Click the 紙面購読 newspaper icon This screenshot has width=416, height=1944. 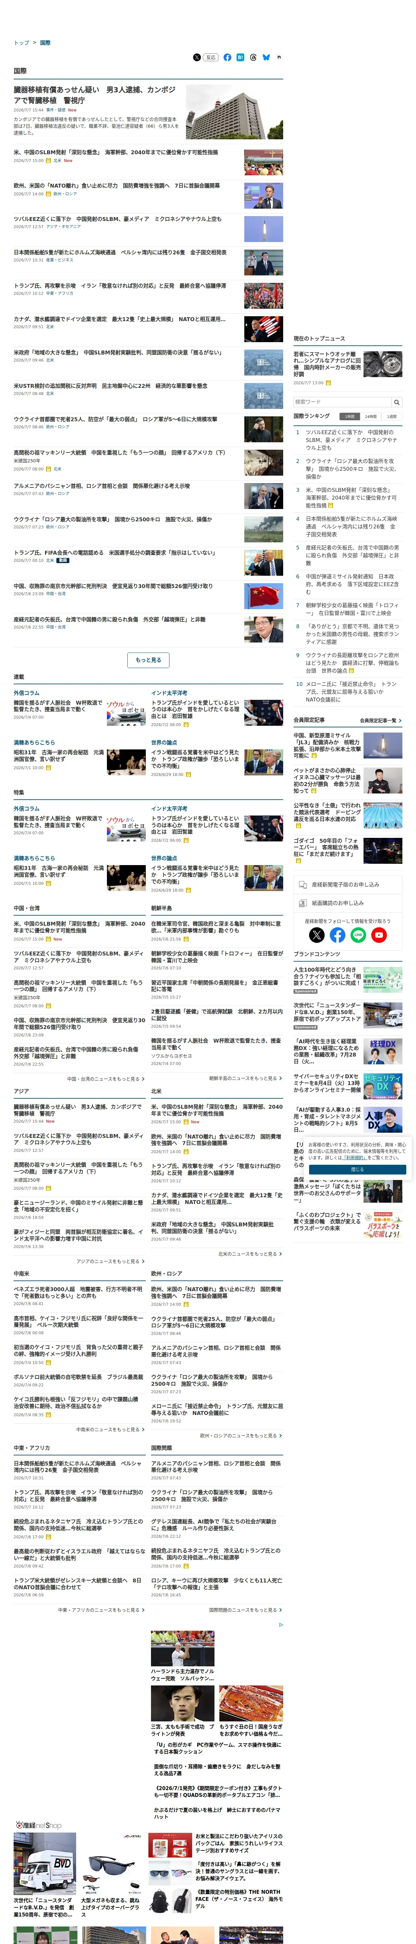[x=302, y=903]
